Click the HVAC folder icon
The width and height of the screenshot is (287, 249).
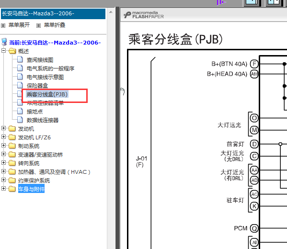[12, 171]
